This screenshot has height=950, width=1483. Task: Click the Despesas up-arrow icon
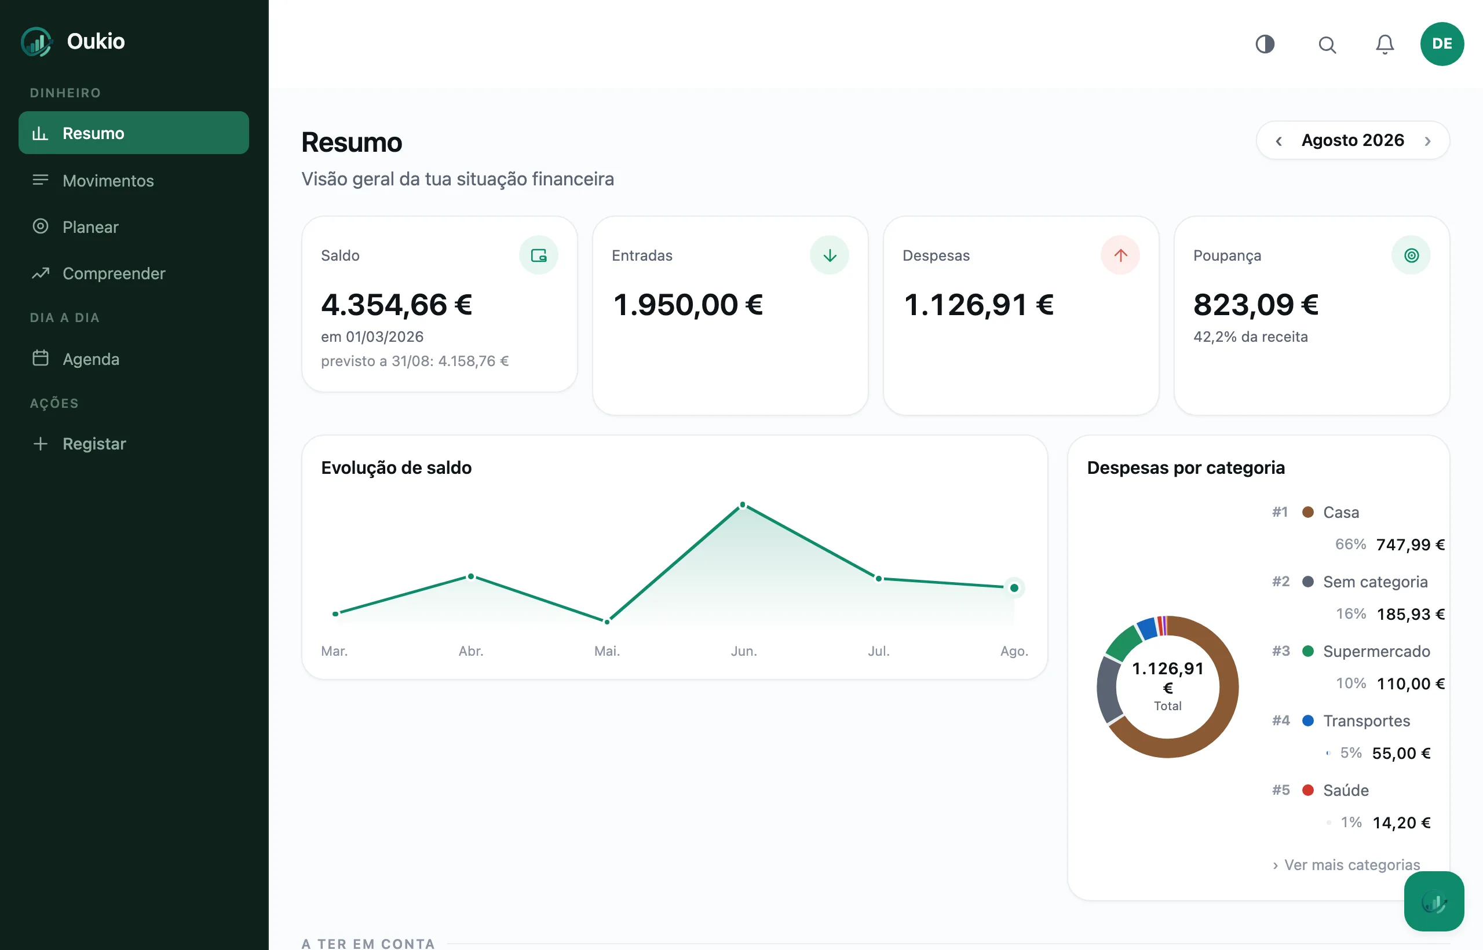click(x=1120, y=255)
